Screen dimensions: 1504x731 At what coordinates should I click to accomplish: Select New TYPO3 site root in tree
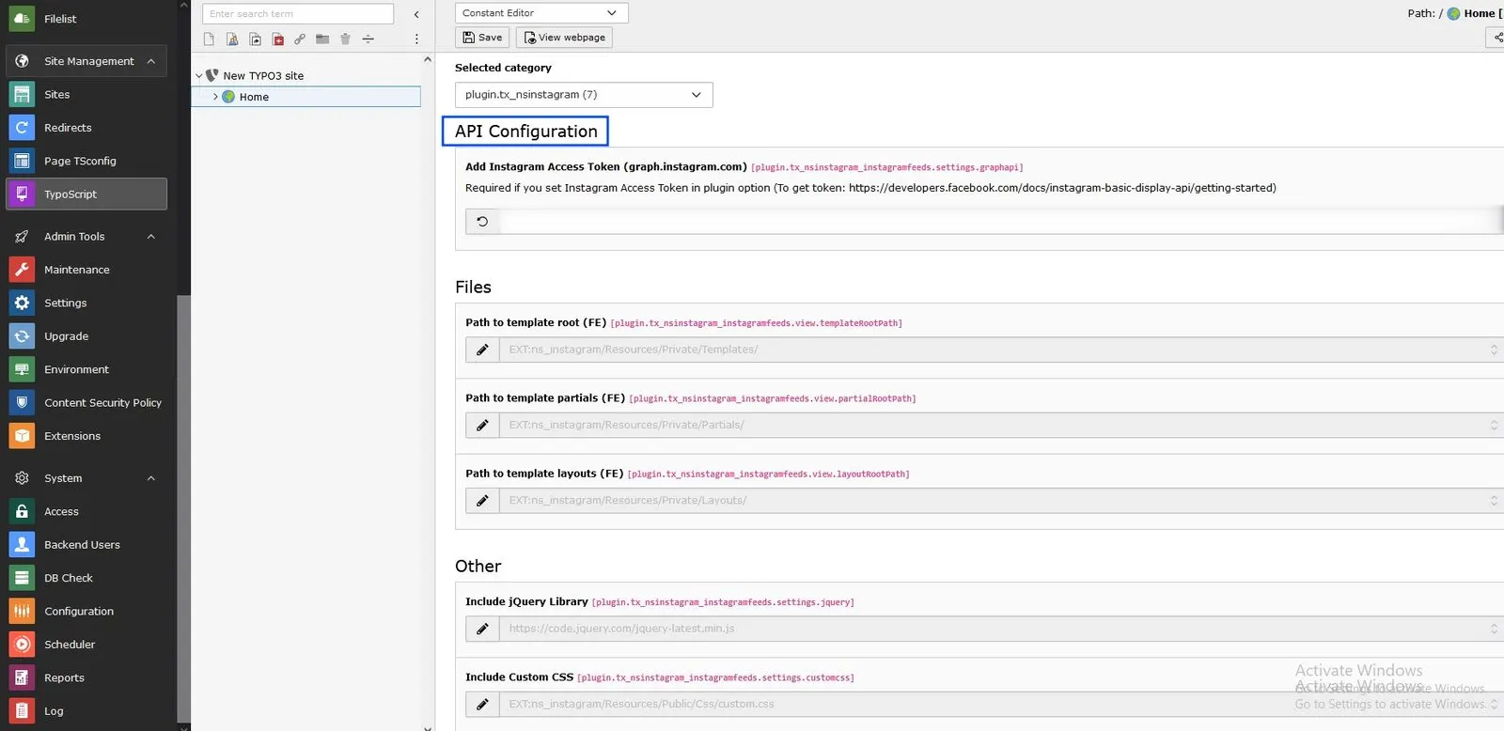point(263,76)
